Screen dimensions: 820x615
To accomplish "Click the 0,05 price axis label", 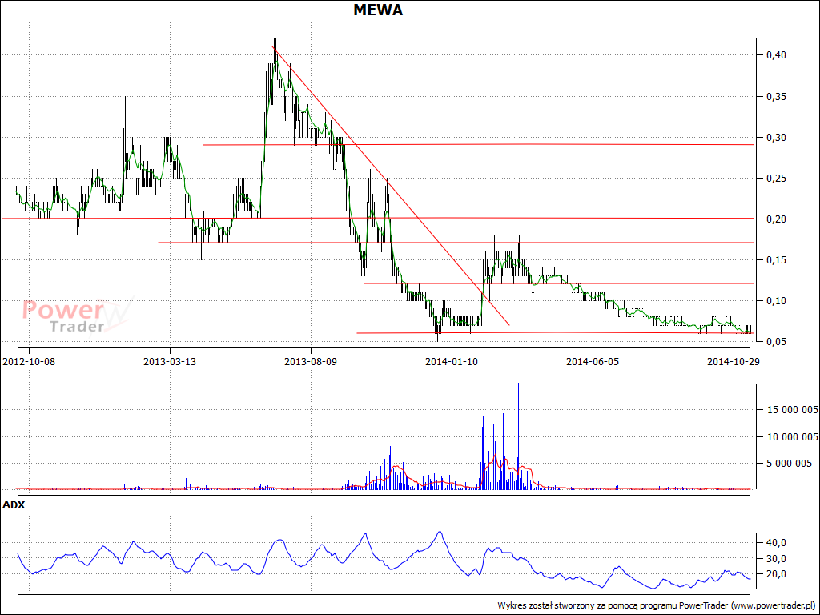I will [x=777, y=341].
